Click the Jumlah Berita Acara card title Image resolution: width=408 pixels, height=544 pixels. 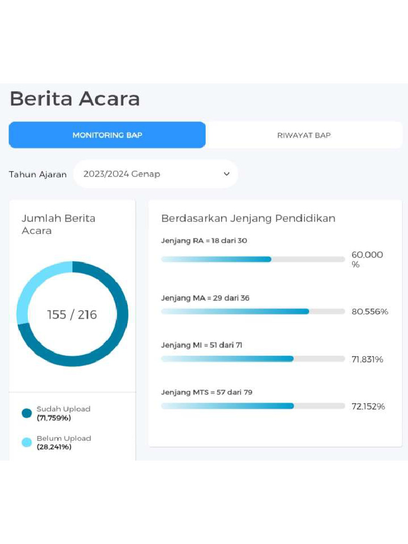[58, 224]
